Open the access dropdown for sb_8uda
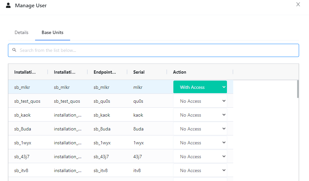The width and height of the screenshot is (309, 181). (x=200, y=129)
